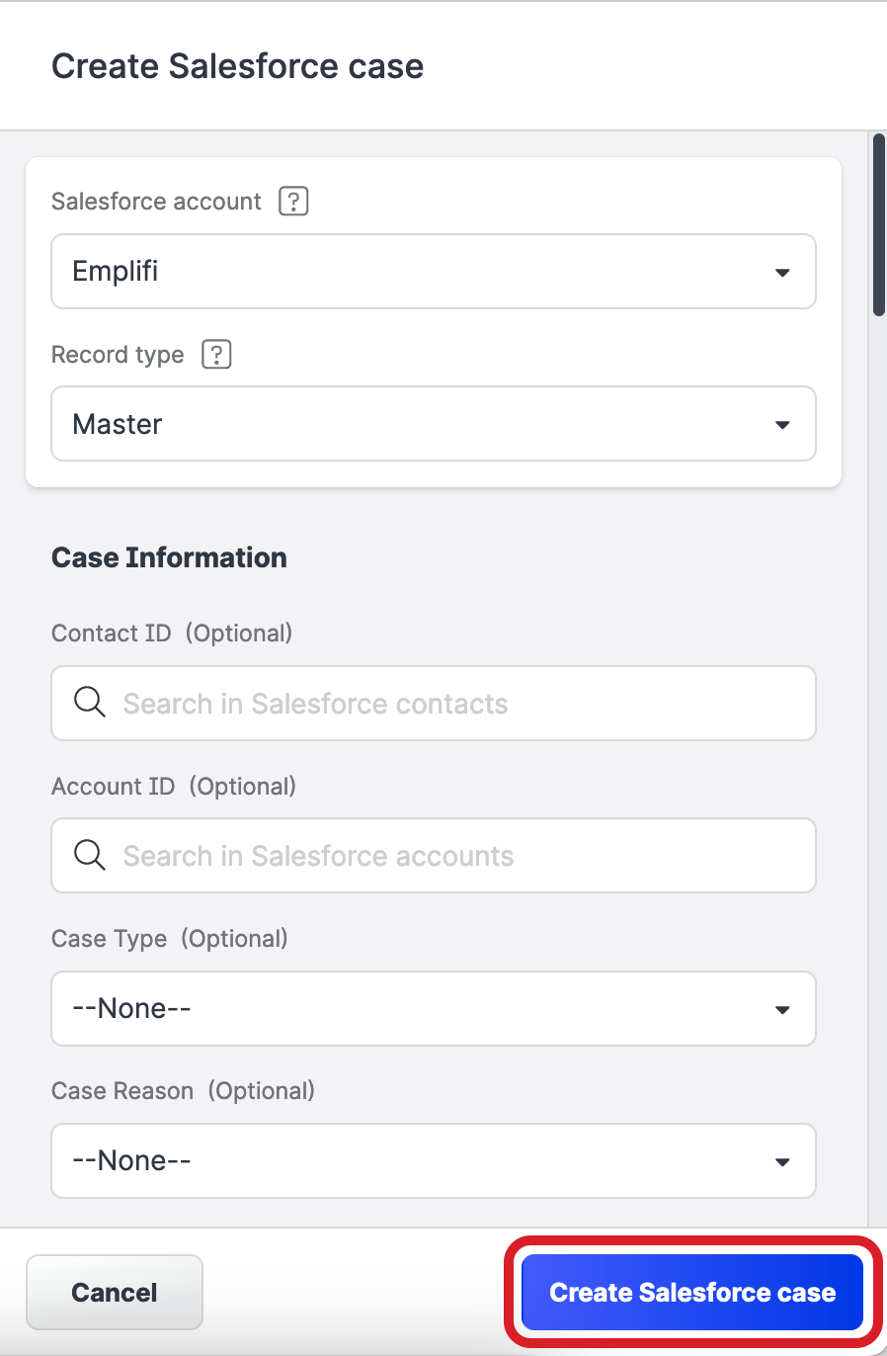Click the Create Salesforce case dialog title
Screen dimensions: 887x1356
(238, 65)
